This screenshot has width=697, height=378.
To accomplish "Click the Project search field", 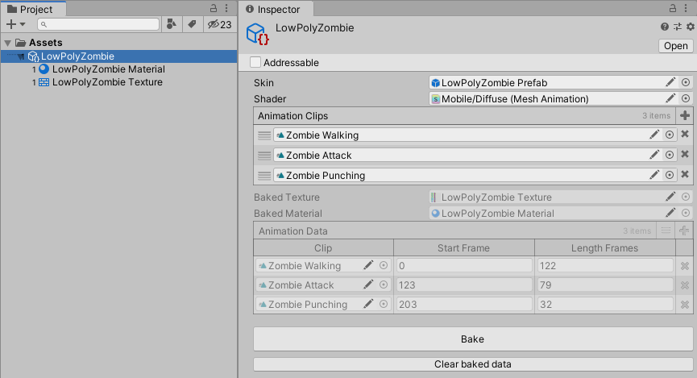I will coord(98,24).
